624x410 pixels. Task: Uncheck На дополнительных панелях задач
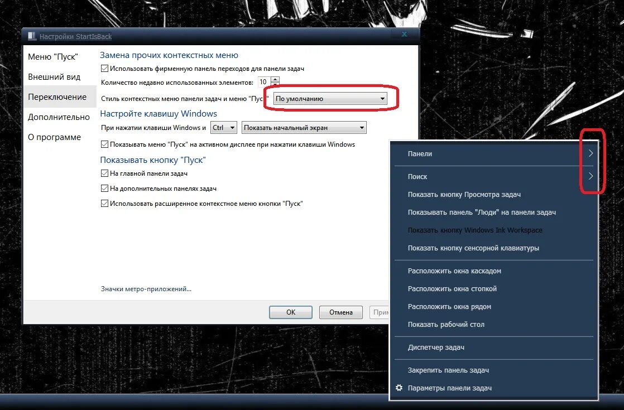click(x=105, y=189)
